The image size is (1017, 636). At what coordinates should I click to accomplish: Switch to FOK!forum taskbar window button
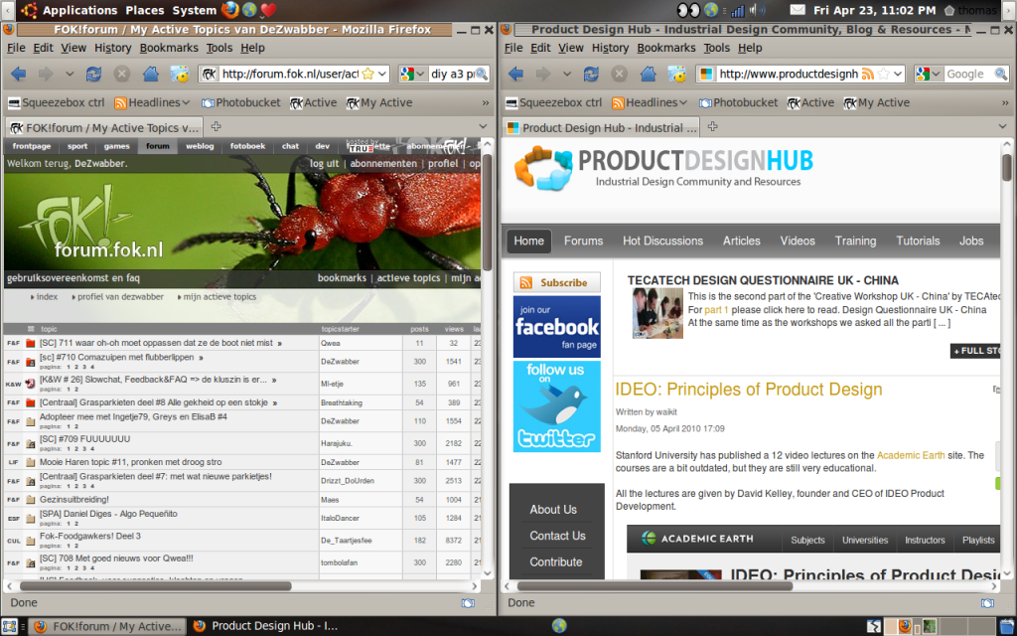(x=107, y=626)
